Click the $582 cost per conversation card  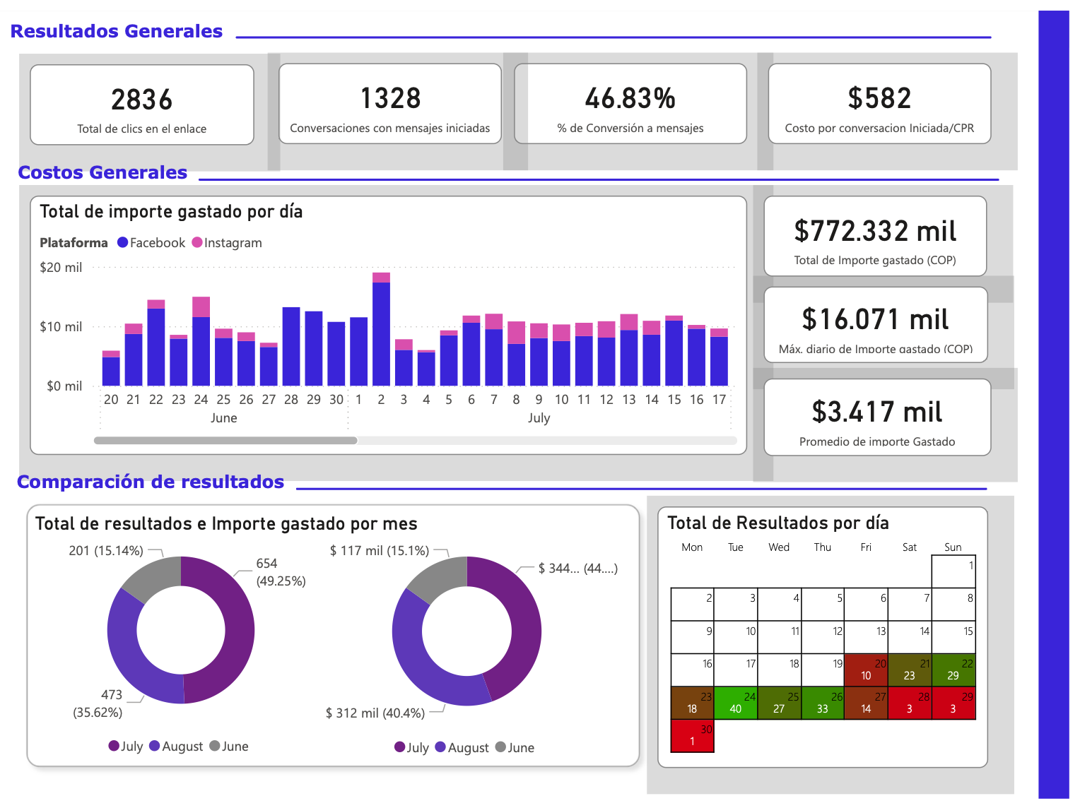tap(879, 105)
